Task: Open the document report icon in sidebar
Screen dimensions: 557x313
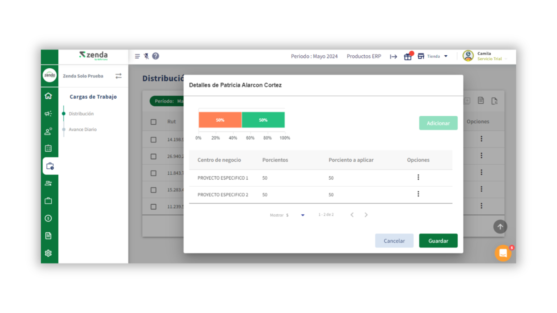Action: click(x=48, y=236)
